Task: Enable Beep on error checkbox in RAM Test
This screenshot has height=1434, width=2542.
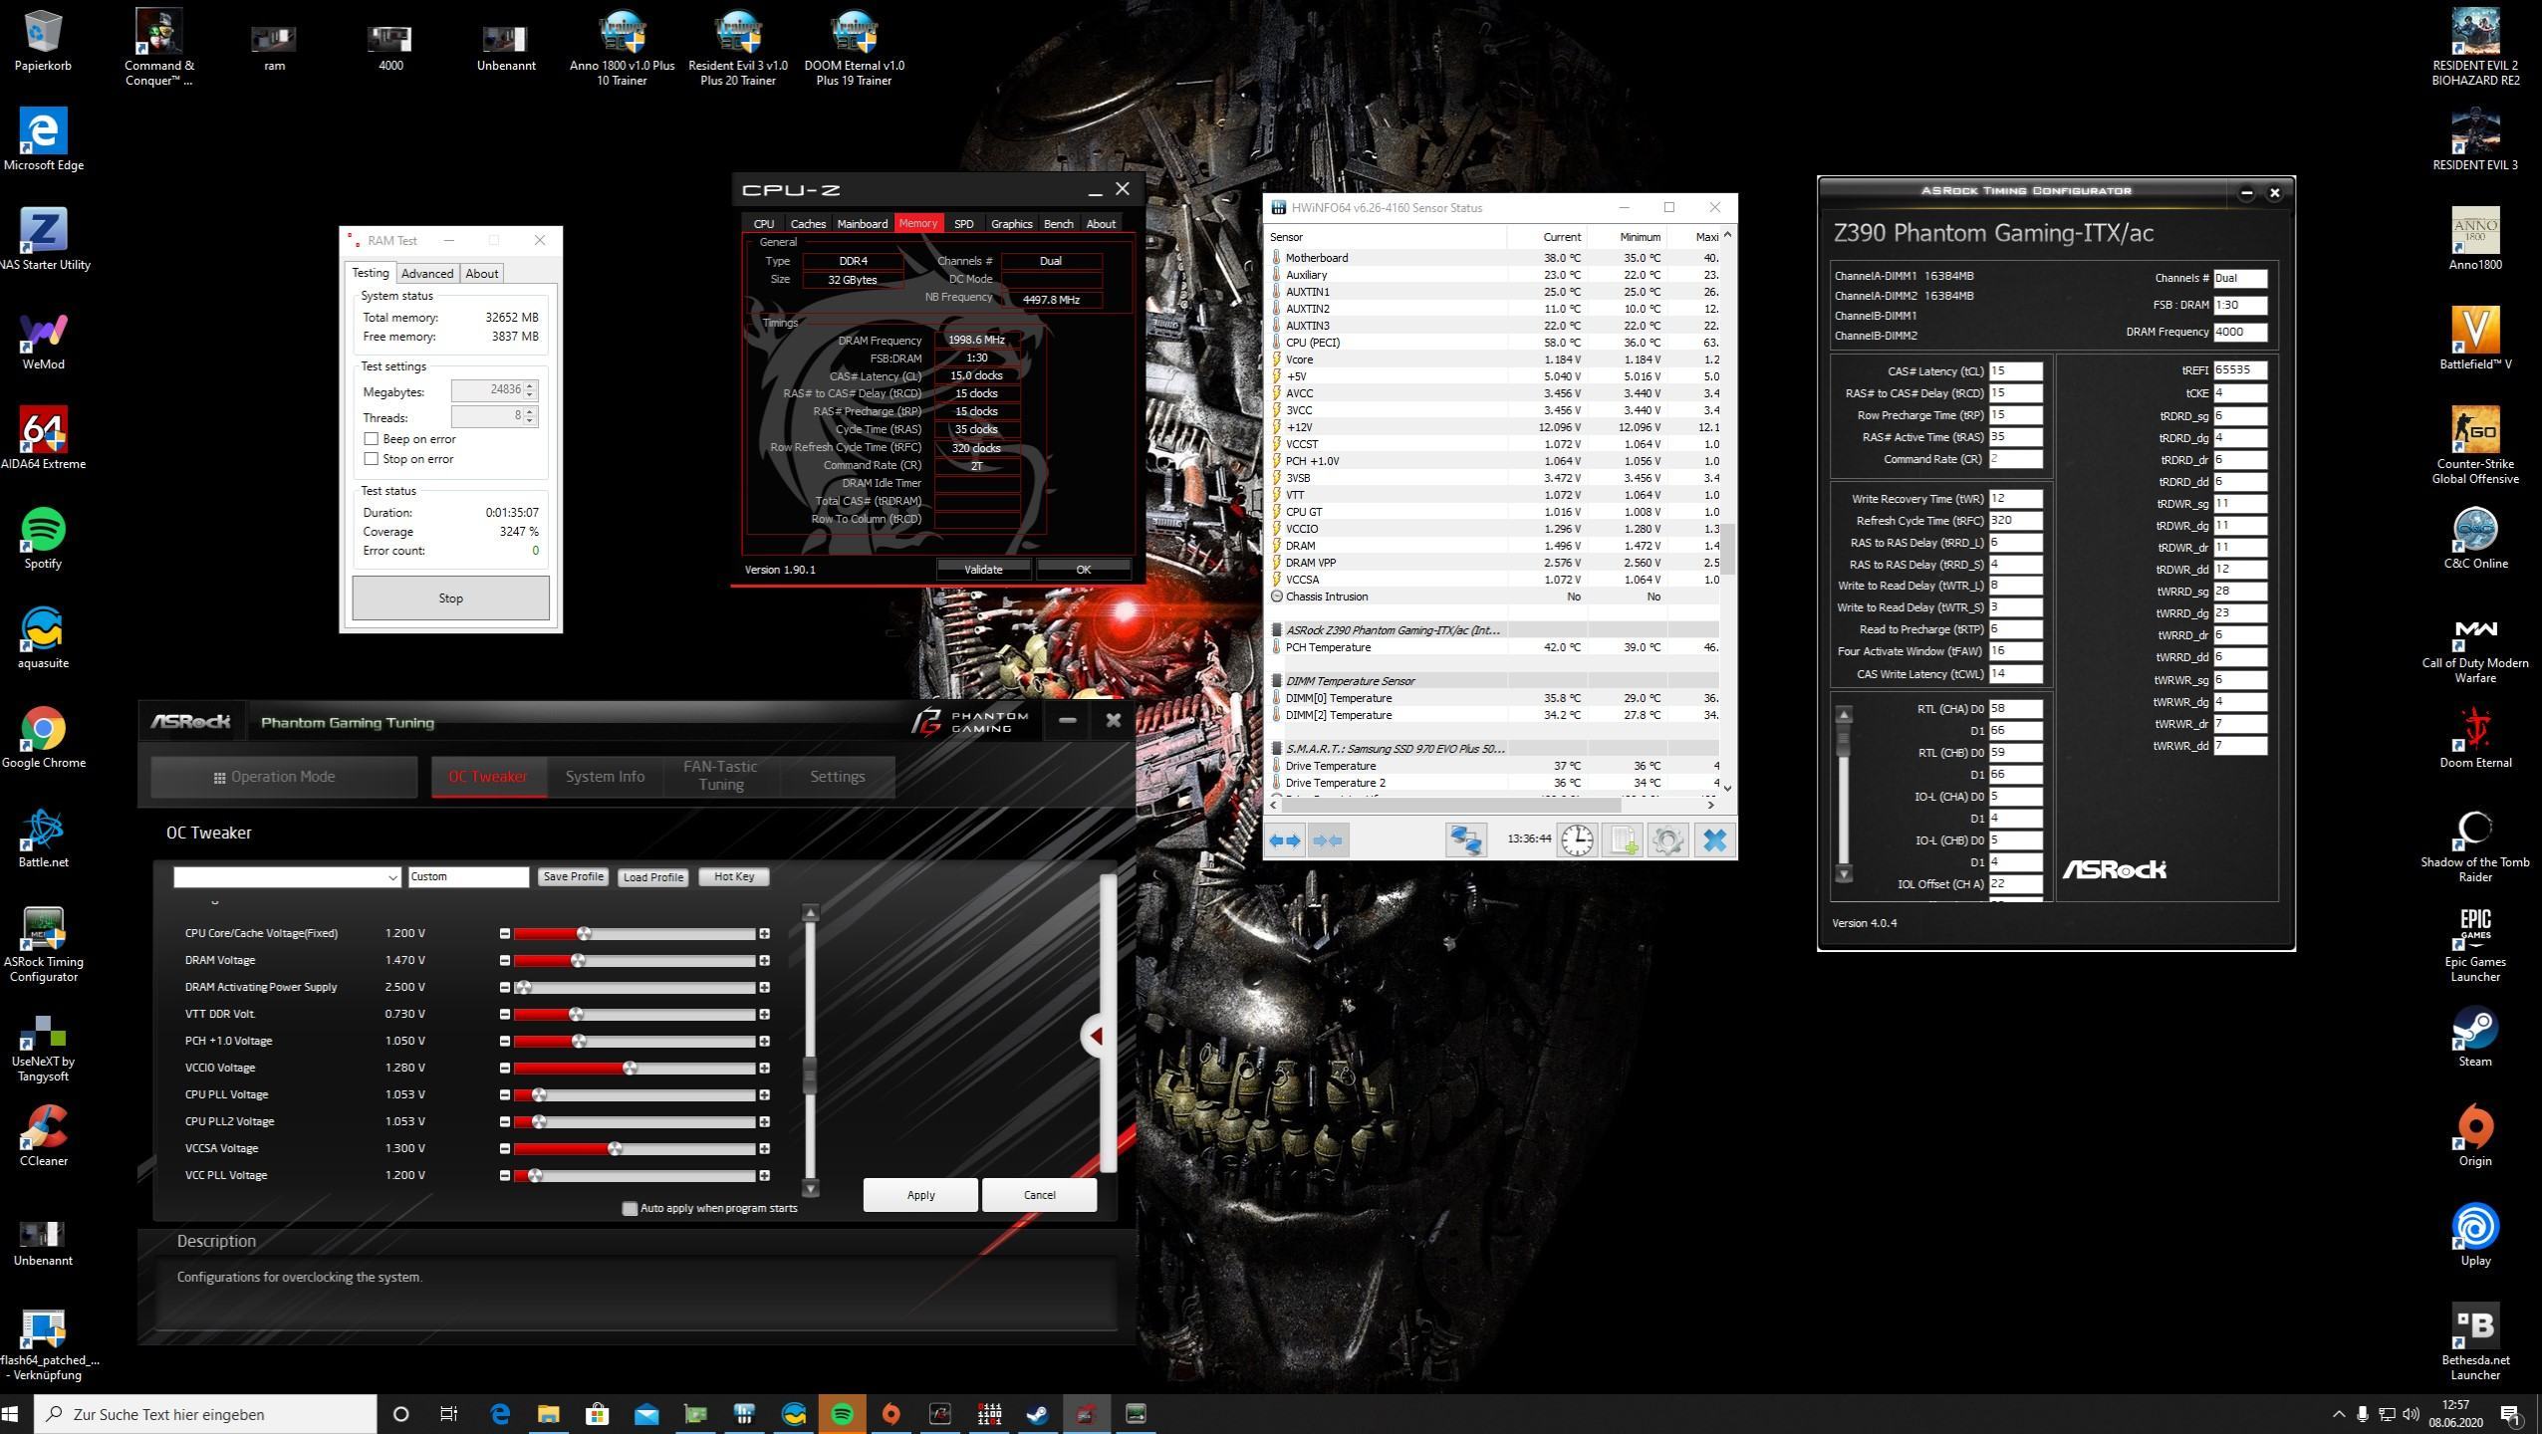Action: 372,439
